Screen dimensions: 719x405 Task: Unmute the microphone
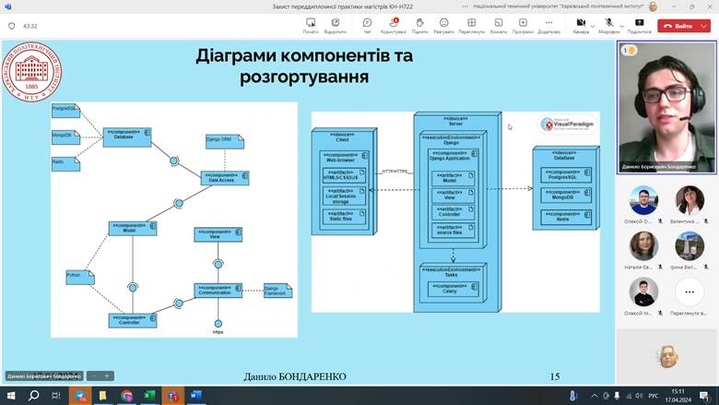pyautogui.click(x=607, y=23)
